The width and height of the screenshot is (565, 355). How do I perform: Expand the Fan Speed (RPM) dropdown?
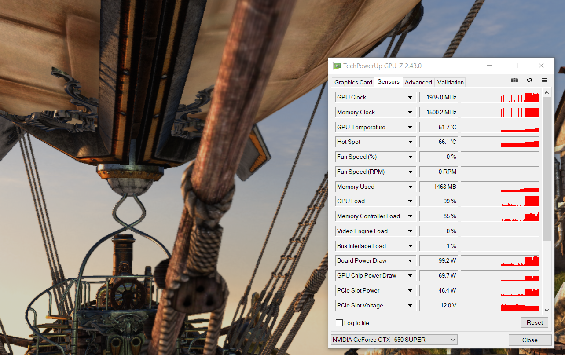point(410,172)
